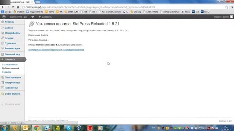234x131 pixels.
Task: Open the полезные статьи bookmark
Action: click(x=170, y=12)
